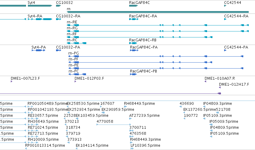Select the Syt4 gene label
This screenshot has width=255, height=150.
[31, 3]
